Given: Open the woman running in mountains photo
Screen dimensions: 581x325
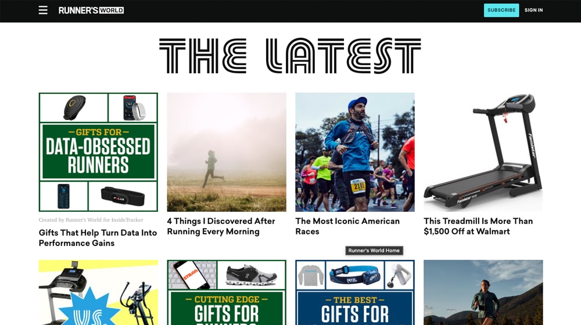Looking at the screenshot, I should (x=483, y=292).
